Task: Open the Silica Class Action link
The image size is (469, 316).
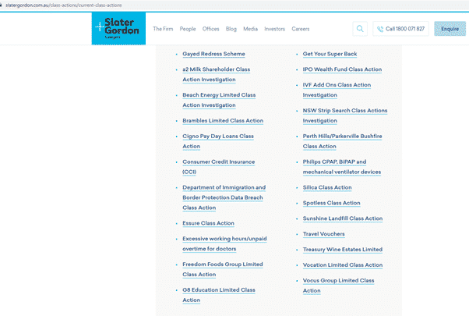Action: (327, 187)
